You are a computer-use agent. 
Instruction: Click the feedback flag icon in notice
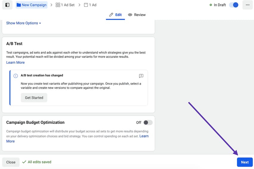pyautogui.click(x=141, y=76)
